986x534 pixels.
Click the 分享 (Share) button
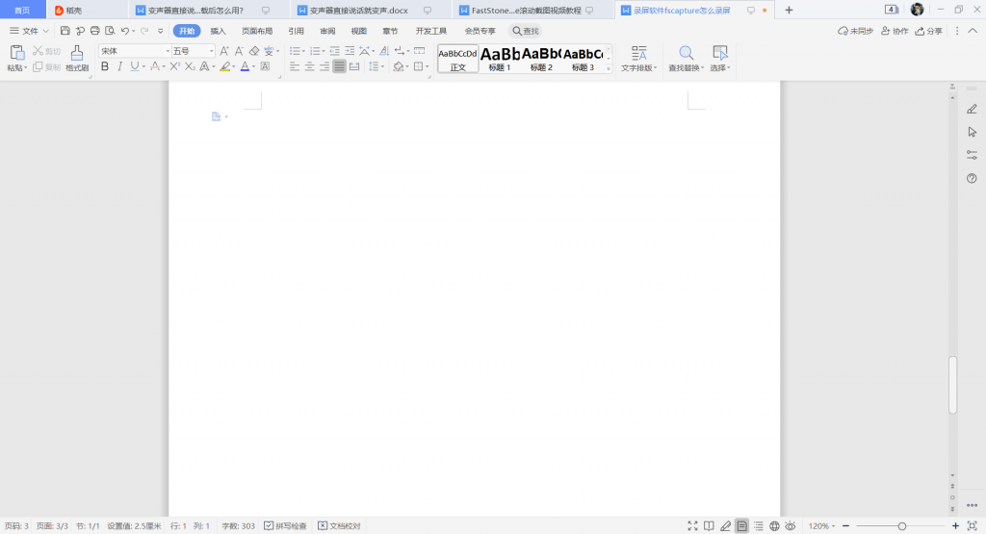(928, 31)
